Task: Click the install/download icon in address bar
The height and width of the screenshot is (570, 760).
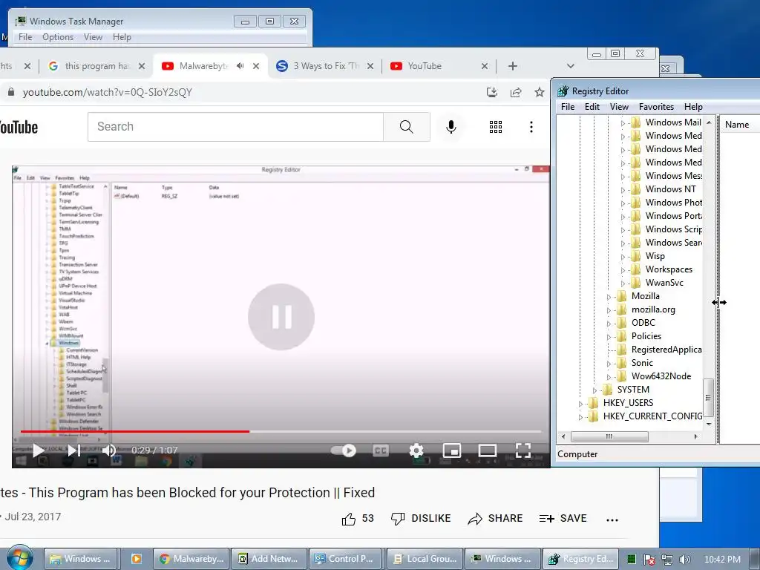Action: tap(492, 92)
